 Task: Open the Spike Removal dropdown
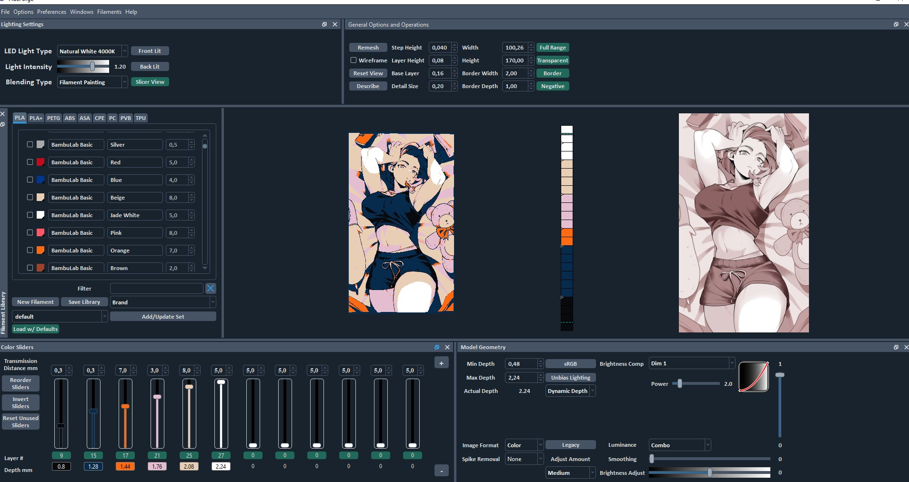[524, 459]
